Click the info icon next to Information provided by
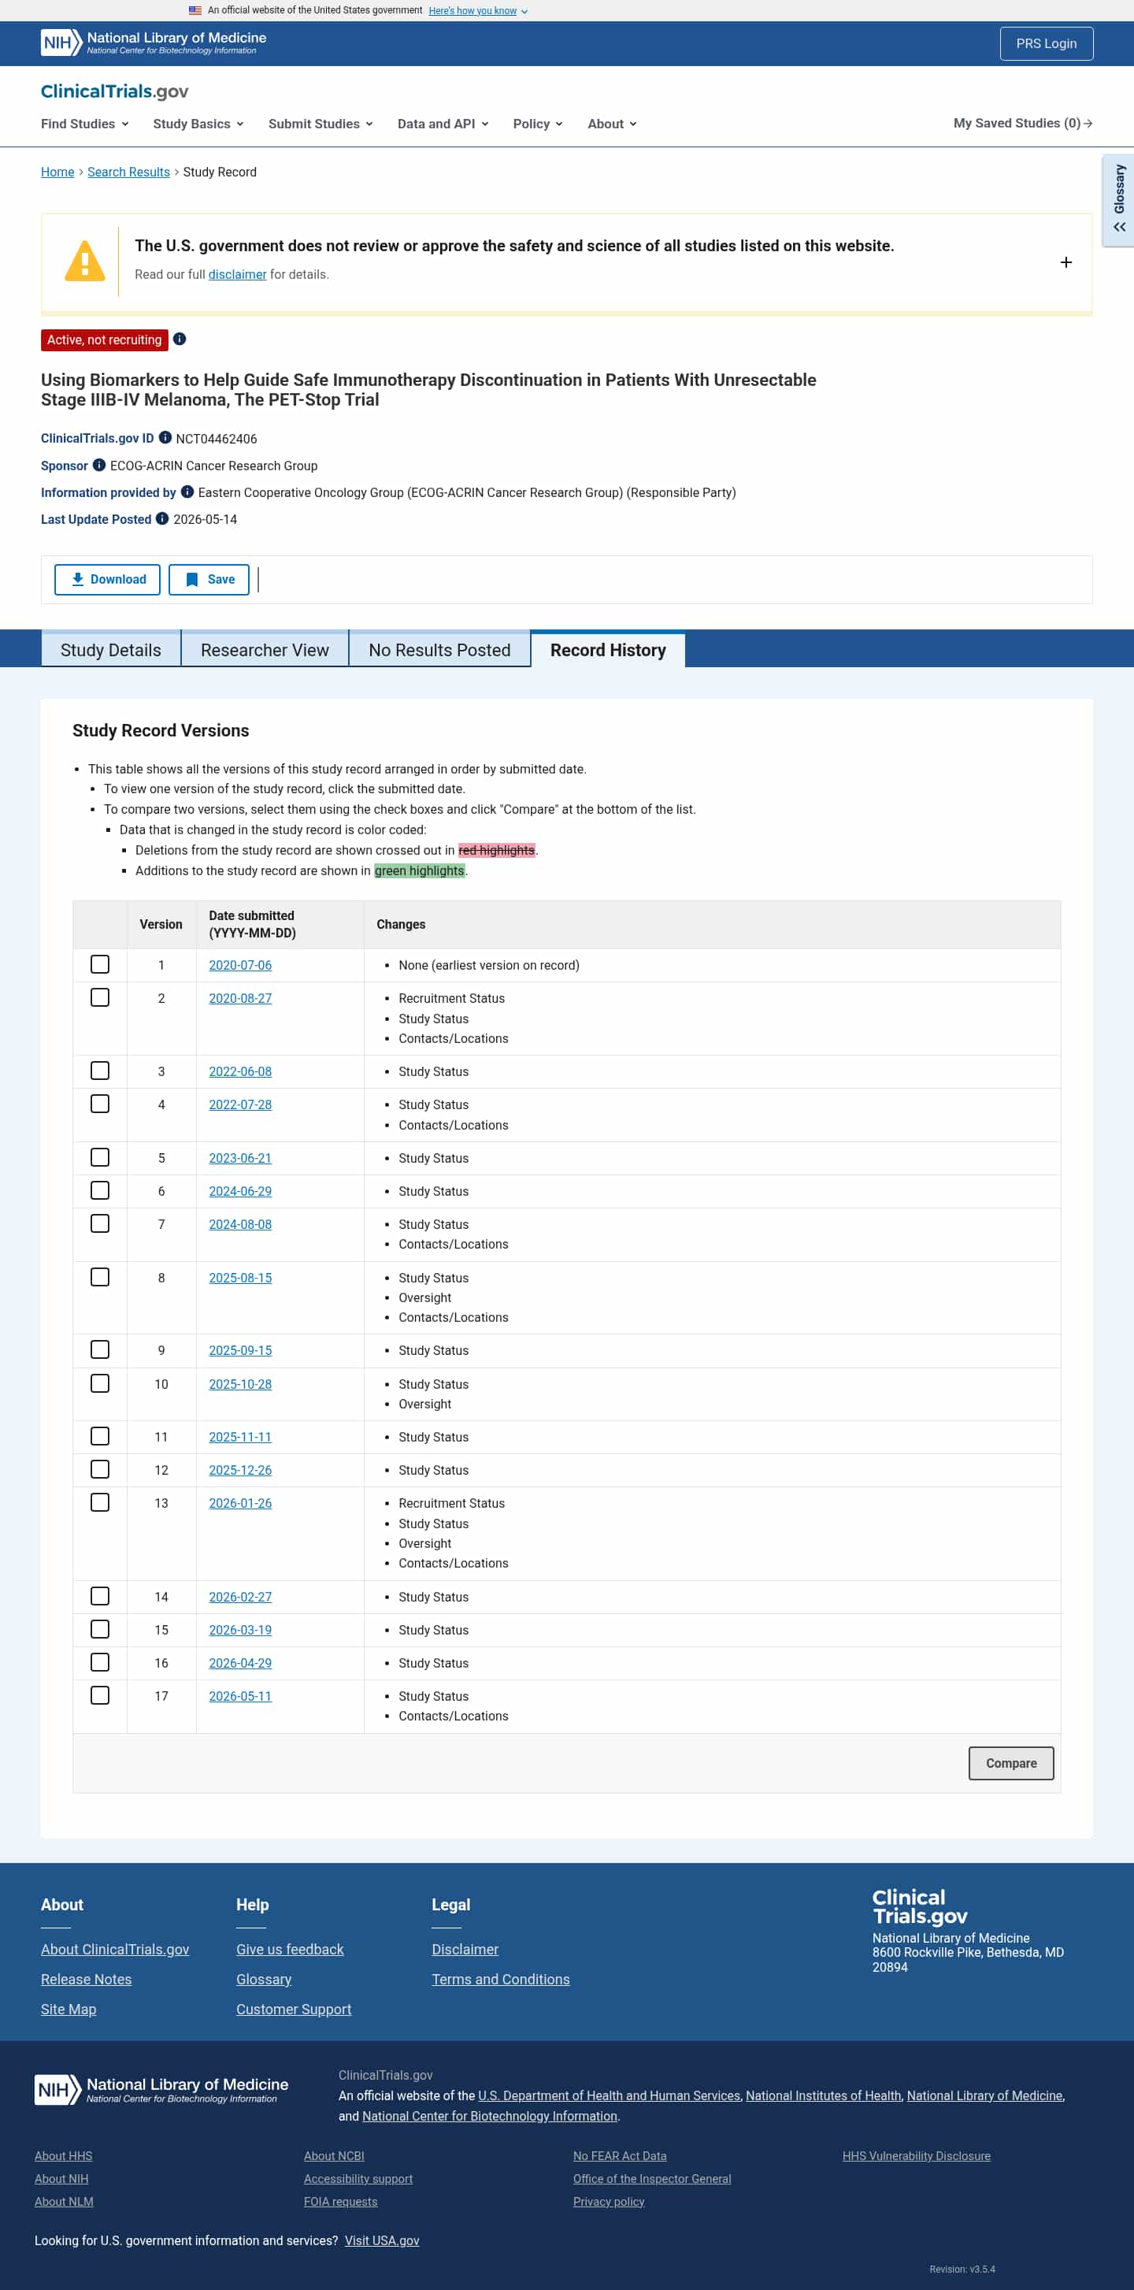This screenshot has height=2290, width=1134. (x=187, y=492)
